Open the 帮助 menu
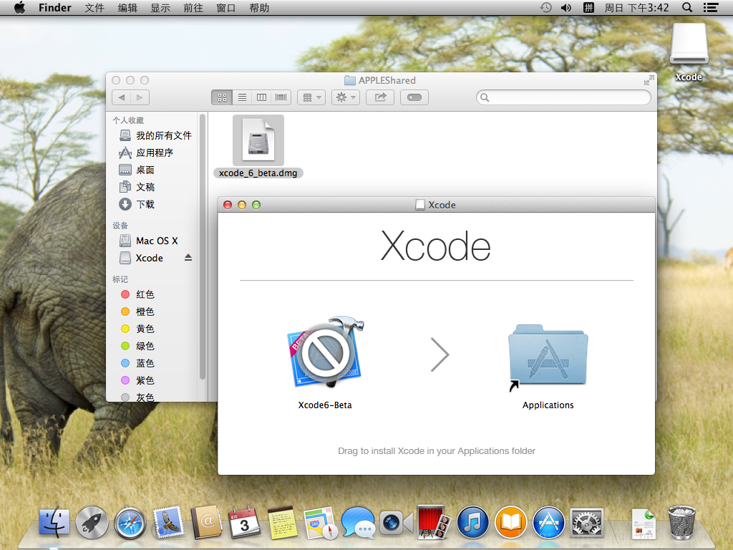 (x=259, y=7)
